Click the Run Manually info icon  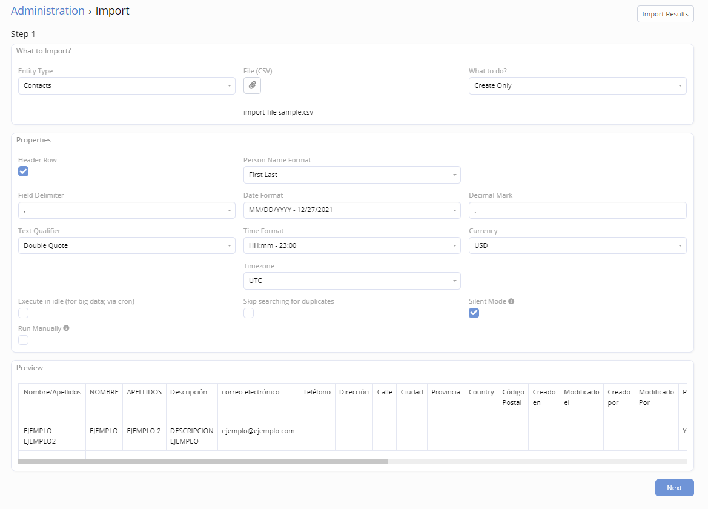[66, 328]
